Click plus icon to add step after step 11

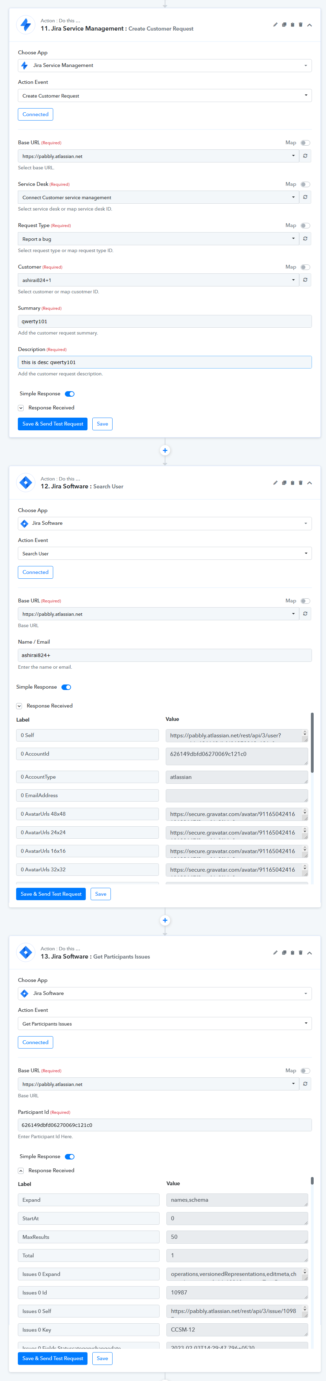[x=165, y=451]
